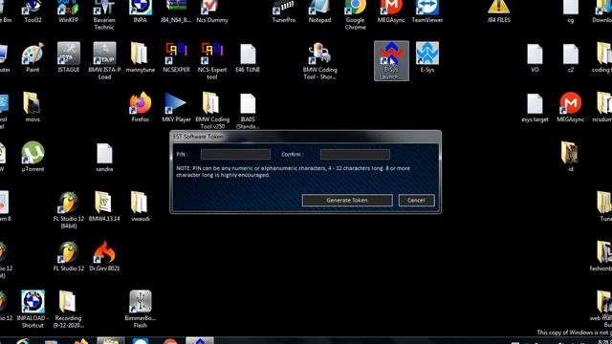Cancel the EST Software Token dialog
Image resolution: width=612 pixels, height=344 pixels.
(x=416, y=200)
